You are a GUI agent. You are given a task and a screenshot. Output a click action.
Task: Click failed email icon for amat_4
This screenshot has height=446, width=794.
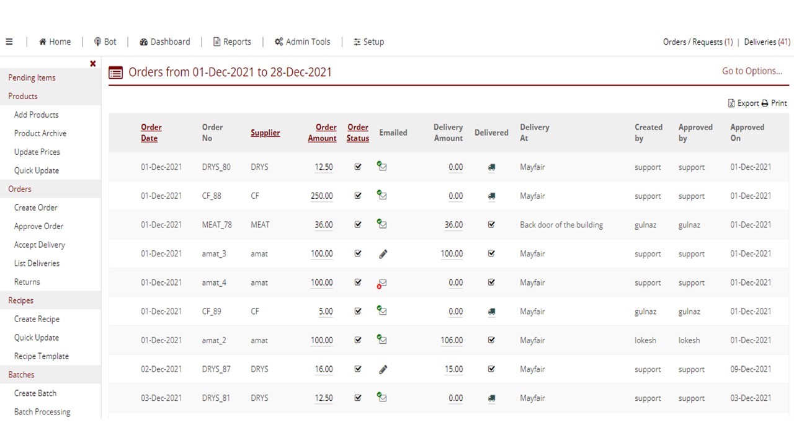tap(382, 283)
